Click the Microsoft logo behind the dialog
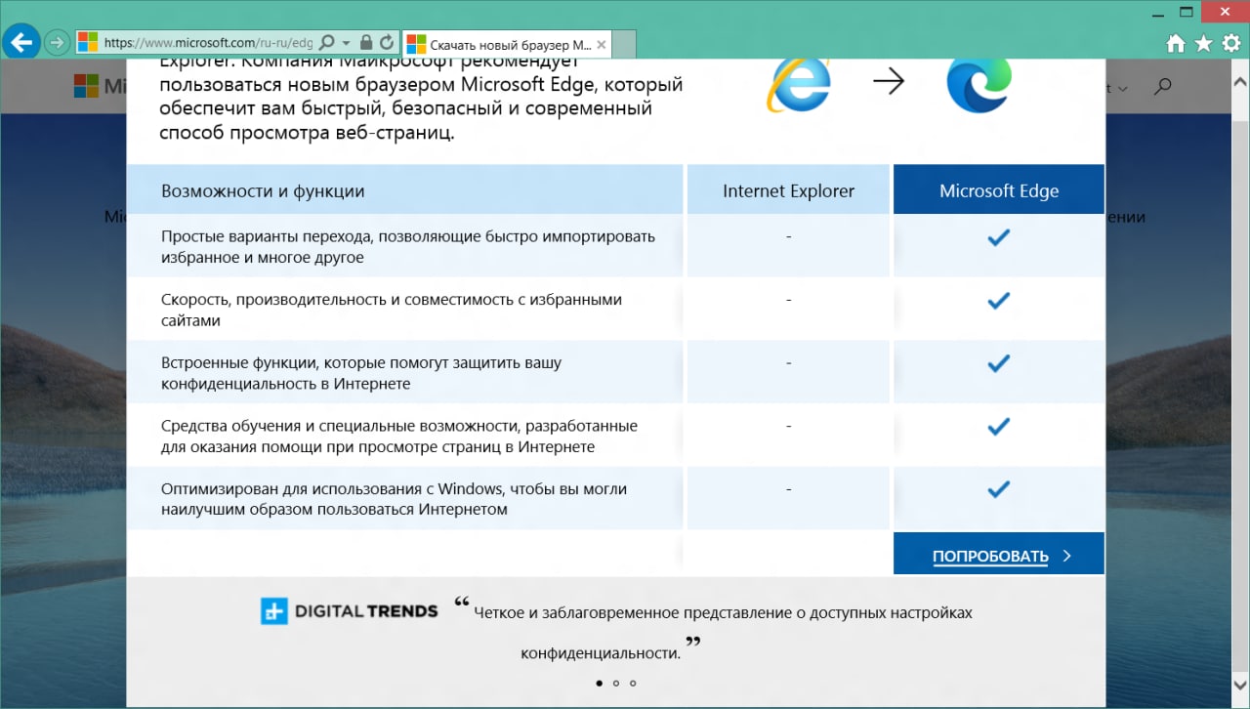The width and height of the screenshot is (1250, 709). tap(100, 86)
